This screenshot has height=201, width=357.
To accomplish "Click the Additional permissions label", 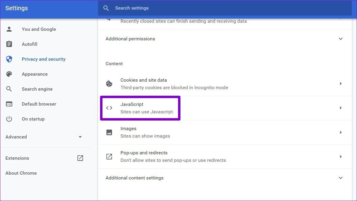I will point(130,39).
